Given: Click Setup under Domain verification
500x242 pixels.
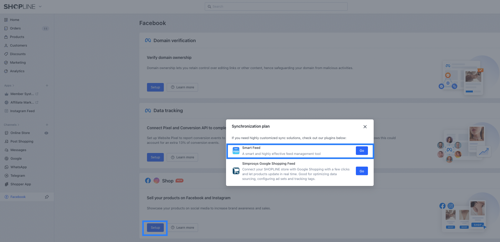Looking at the screenshot, I should tap(155, 87).
